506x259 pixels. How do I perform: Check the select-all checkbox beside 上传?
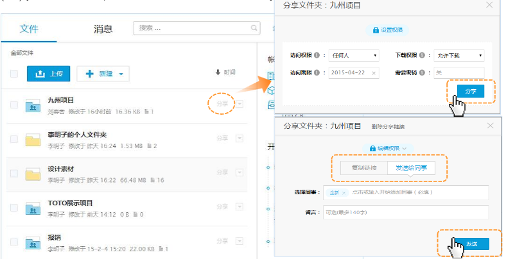13,74
